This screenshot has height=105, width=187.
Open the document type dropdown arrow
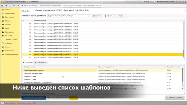click(x=90, y=16)
